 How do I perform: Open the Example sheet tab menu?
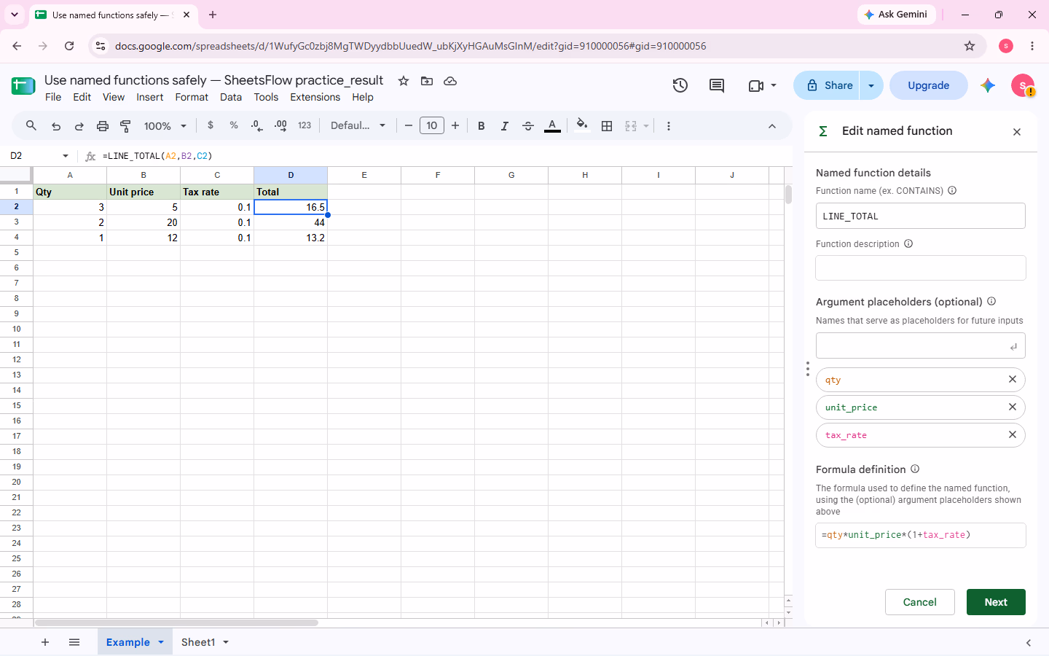click(161, 642)
